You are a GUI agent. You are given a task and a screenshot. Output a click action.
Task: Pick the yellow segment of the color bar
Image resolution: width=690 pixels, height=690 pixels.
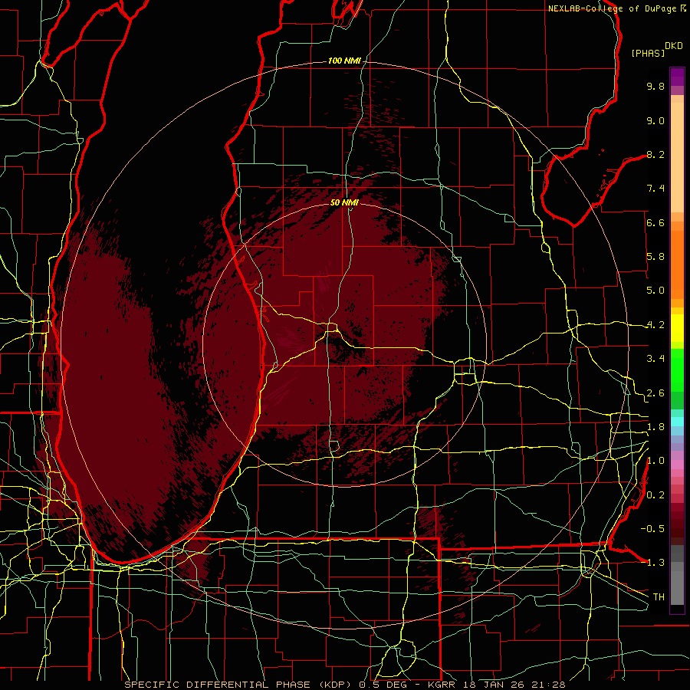pos(677,328)
